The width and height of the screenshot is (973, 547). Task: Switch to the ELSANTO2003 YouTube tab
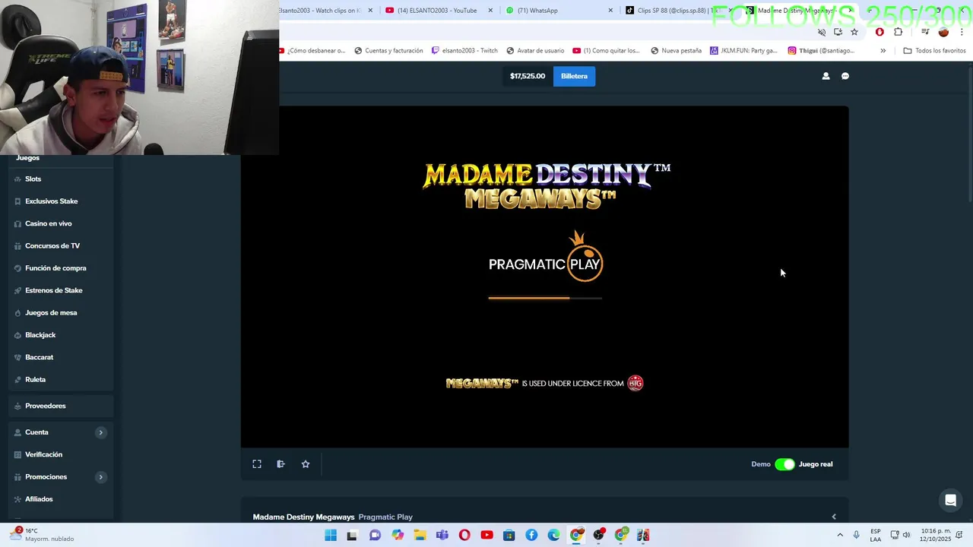coord(437,11)
